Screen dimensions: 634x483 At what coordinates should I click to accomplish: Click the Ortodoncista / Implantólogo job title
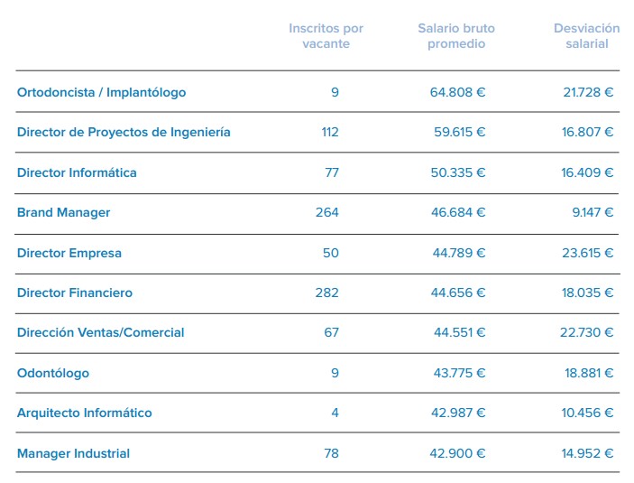pos(101,92)
